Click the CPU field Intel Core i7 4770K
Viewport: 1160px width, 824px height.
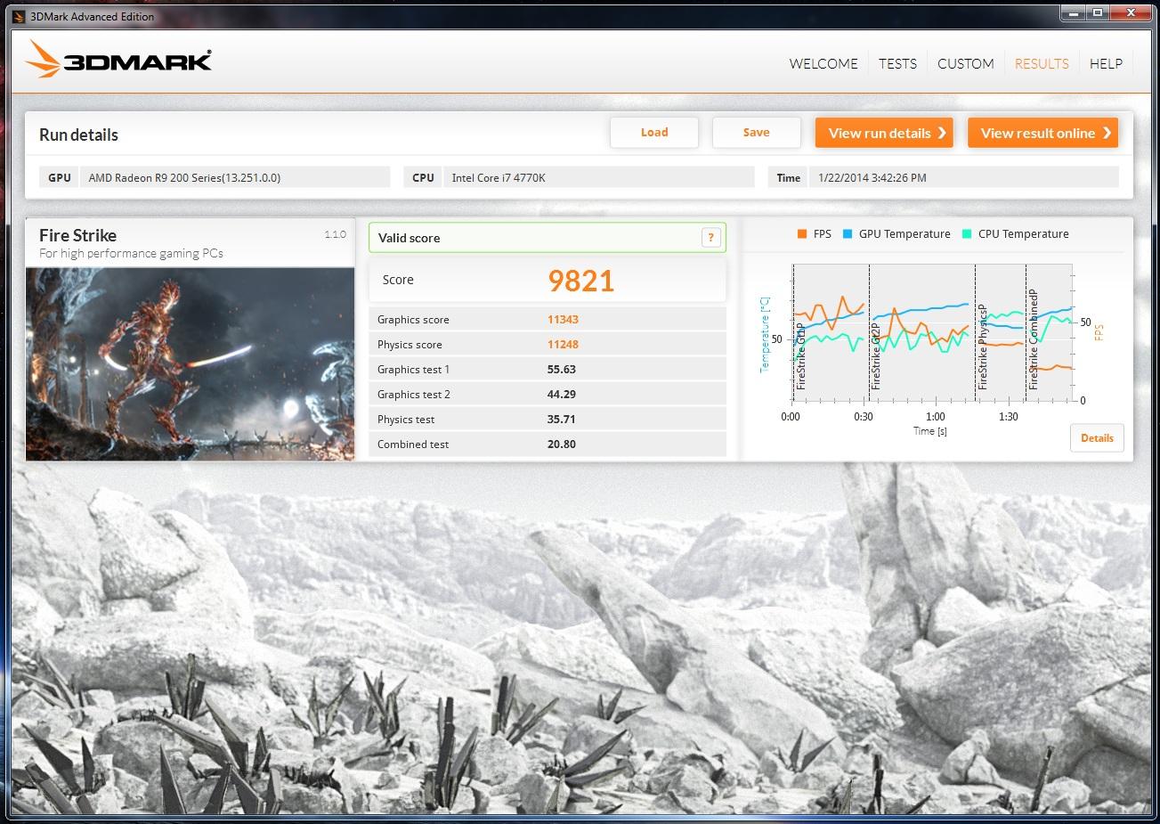pos(598,177)
